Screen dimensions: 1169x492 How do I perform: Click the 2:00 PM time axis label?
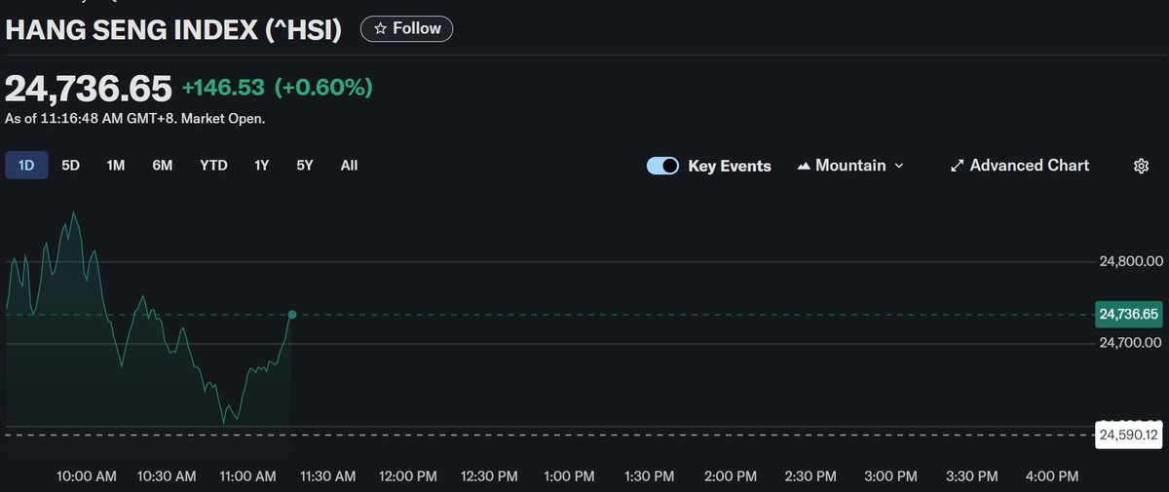(730, 476)
